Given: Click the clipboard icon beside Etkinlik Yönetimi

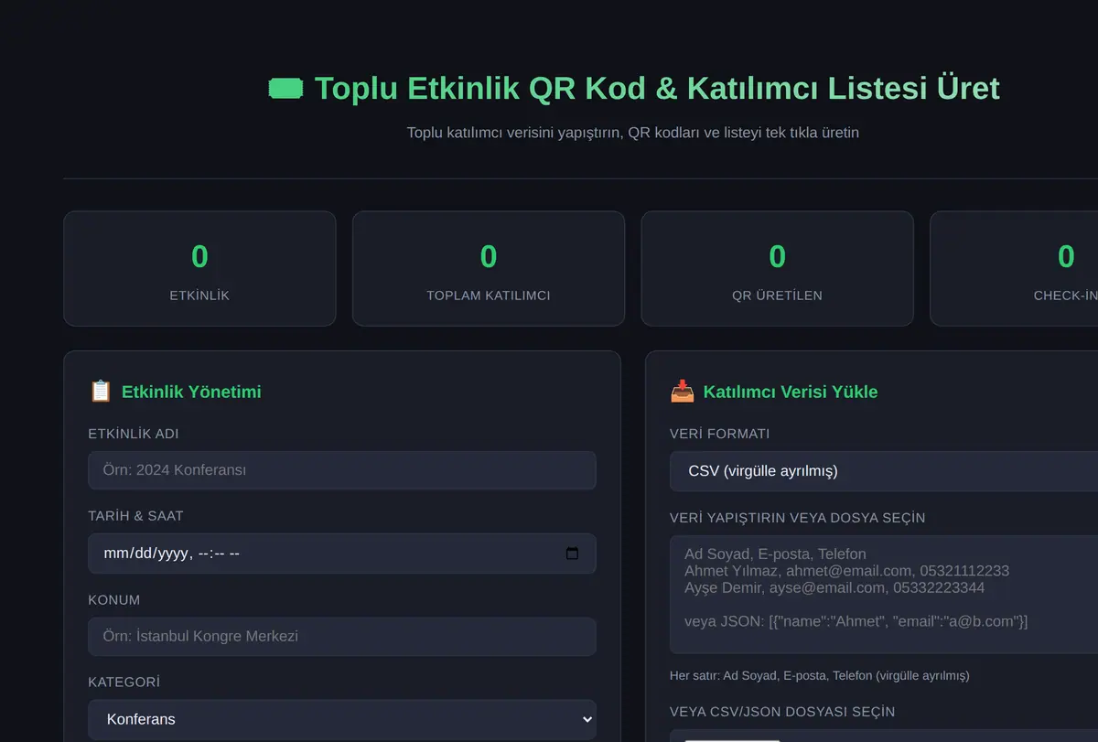Looking at the screenshot, I should 101,392.
